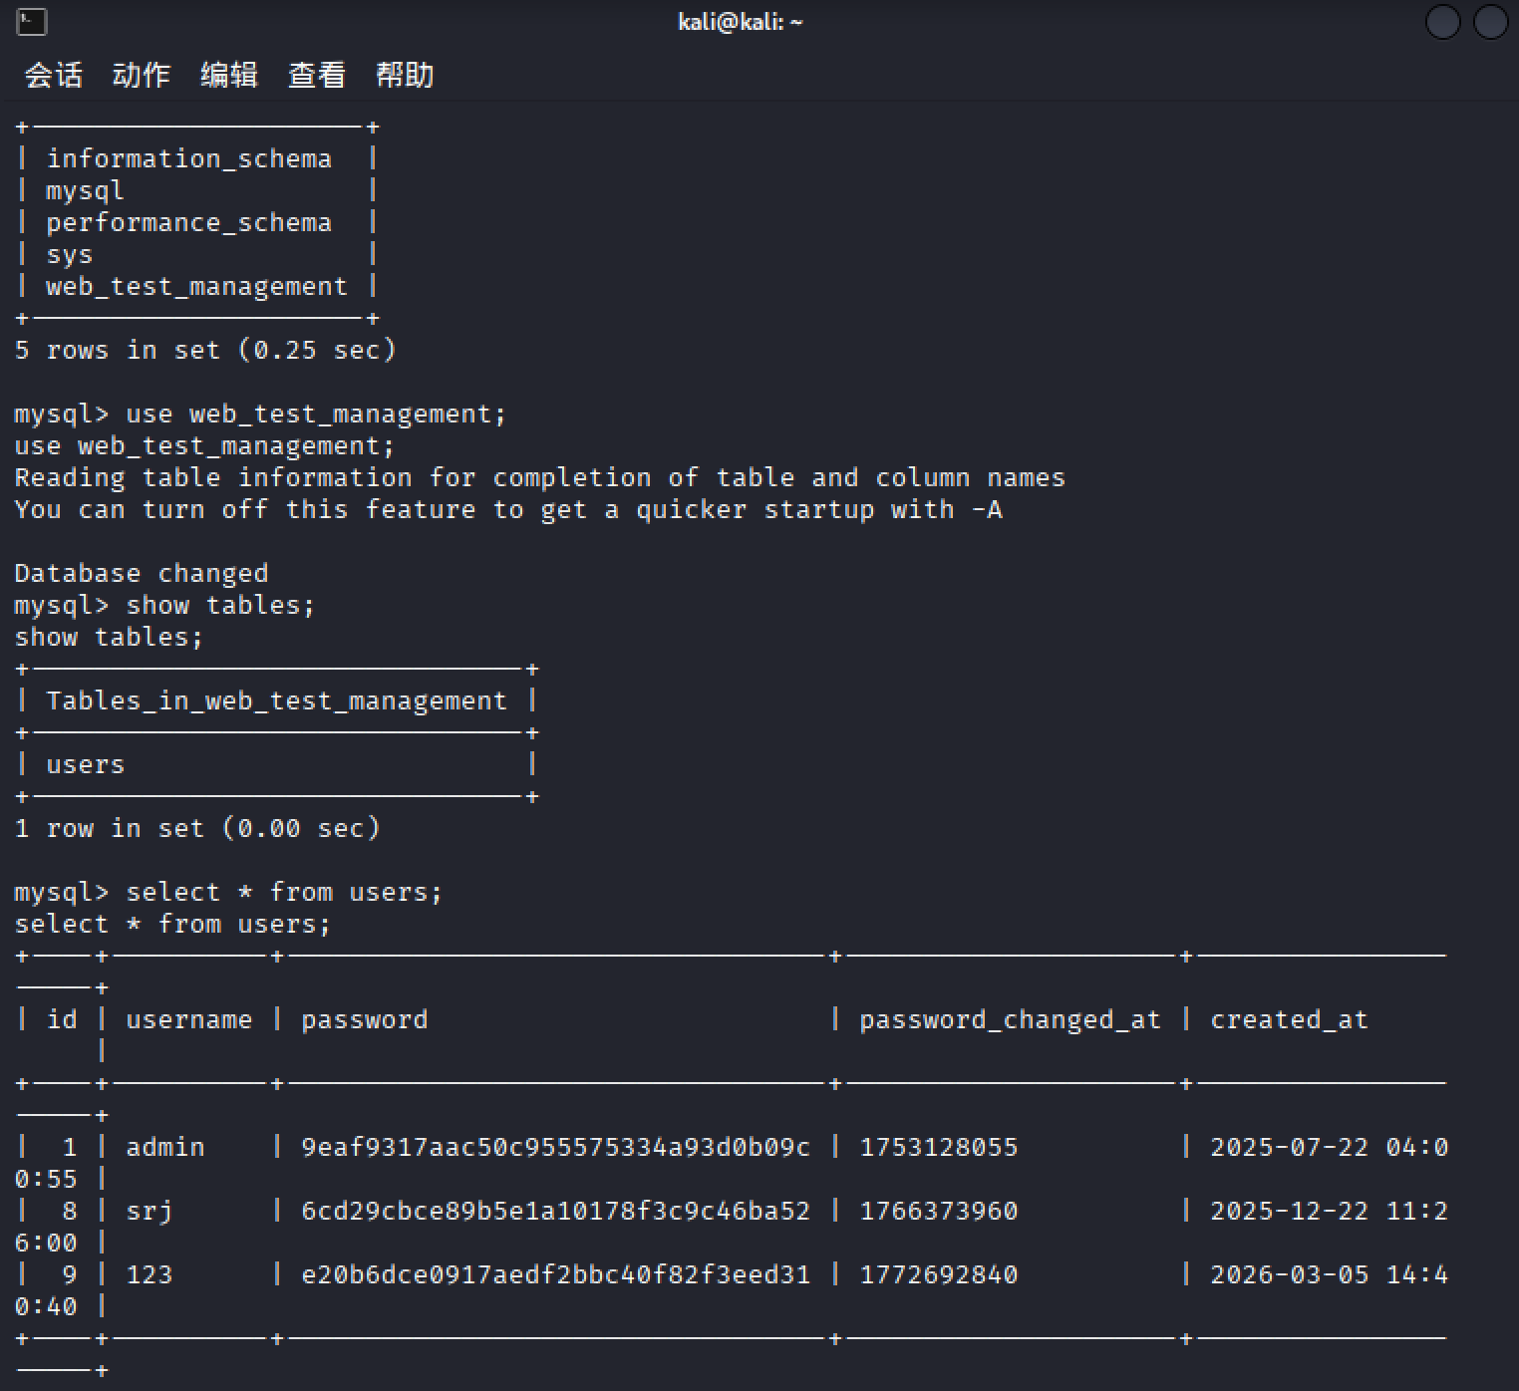Click the password_changed_at column header
The width and height of the screenshot is (1519, 1391).
(x=1010, y=1019)
